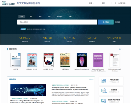
Task: Click the 中国化学工程学报（英文版） journal link
Action: 60,101
